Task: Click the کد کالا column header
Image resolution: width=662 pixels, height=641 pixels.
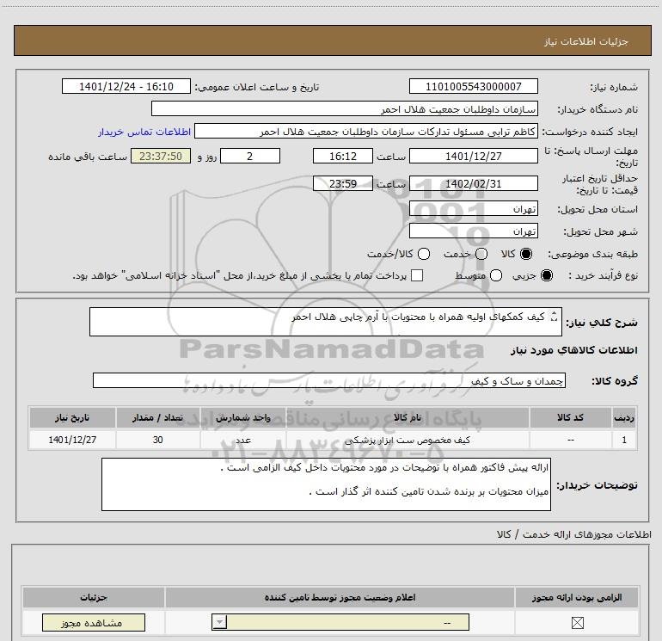Action: (570, 417)
